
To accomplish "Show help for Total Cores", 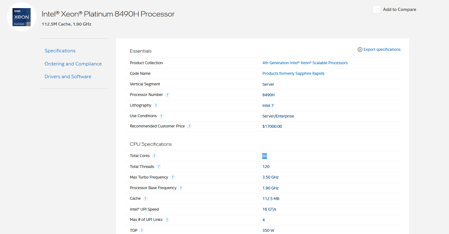I will (x=154, y=156).
